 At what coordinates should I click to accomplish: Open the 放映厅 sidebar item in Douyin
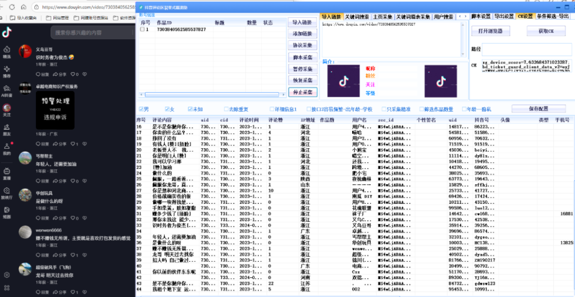tap(7, 193)
